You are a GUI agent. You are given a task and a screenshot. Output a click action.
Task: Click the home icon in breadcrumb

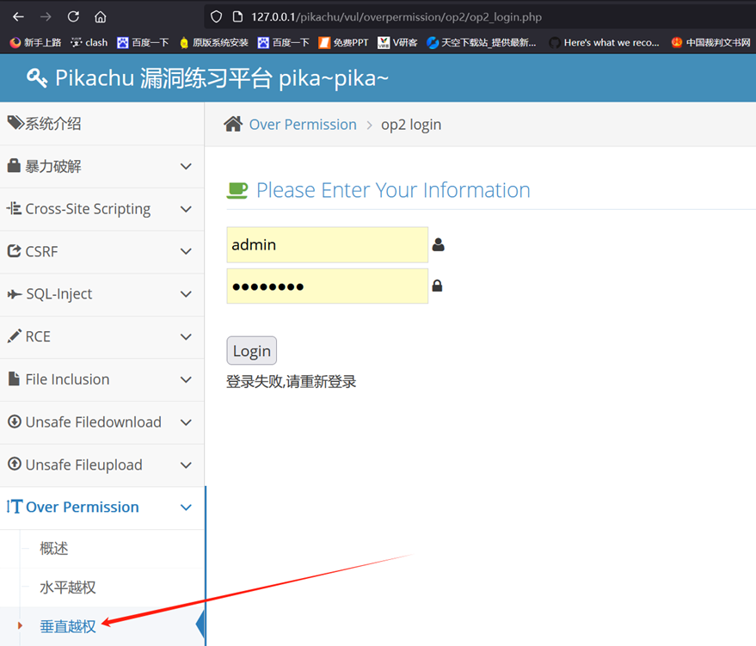(233, 124)
